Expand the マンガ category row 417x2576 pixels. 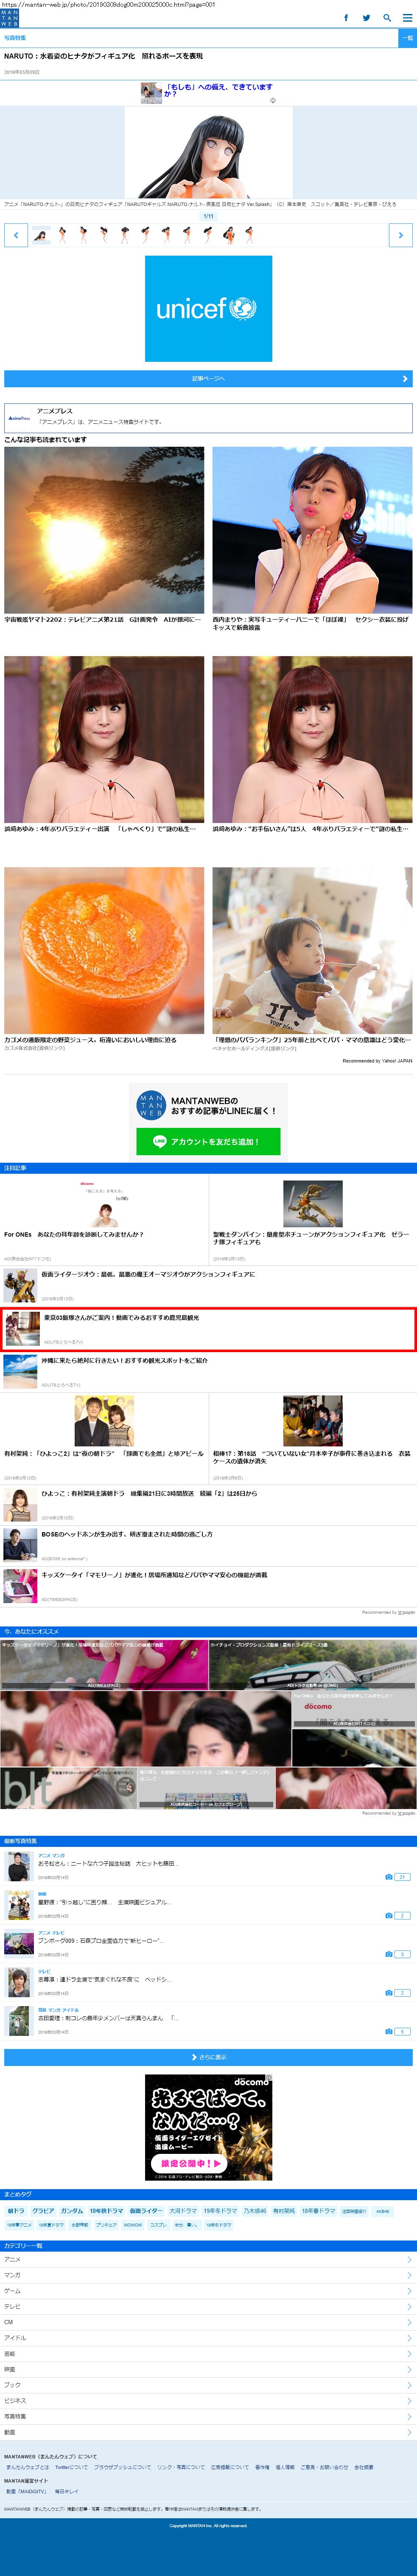click(x=208, y=2275)
